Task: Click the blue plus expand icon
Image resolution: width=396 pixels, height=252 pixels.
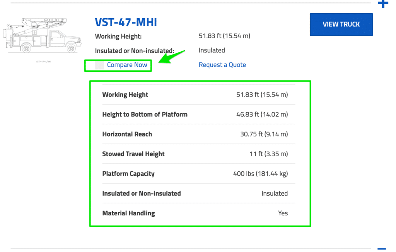Action: click(382, 4)
